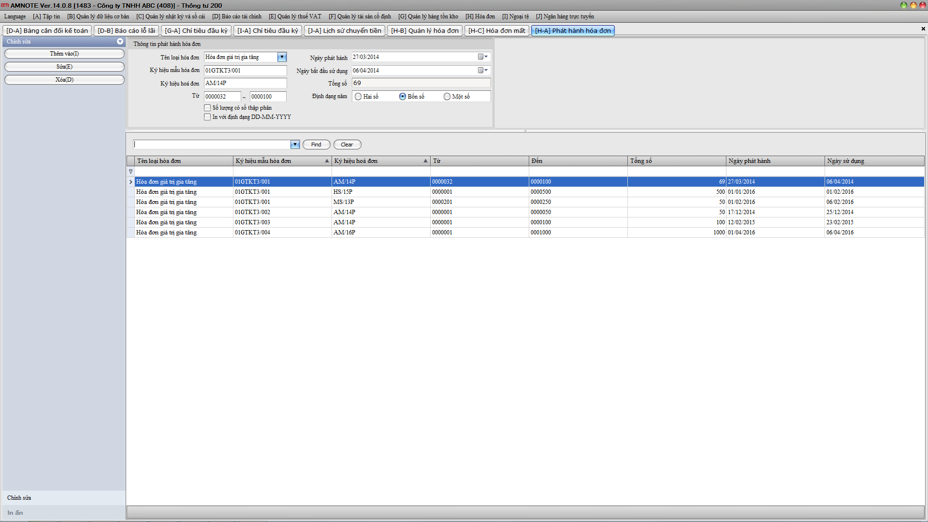Expand the Tên loại hóa đơn dropdown
Viewport: 928px width, 522px height.
pyautogui.click(x=282, y=57)
